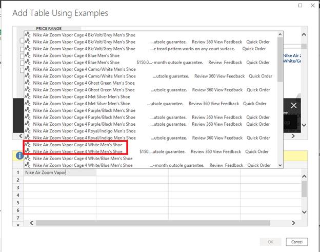This screenshot has height=252, width=320.
Task: Choose Ghost Green Men's Shoe suggestion without description
Action: (84, 83)
